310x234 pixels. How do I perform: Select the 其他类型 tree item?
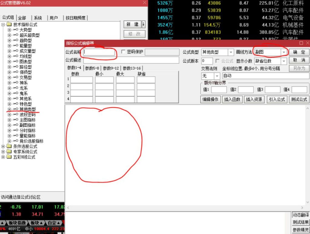pyautogui.click(x=27, y=109)
